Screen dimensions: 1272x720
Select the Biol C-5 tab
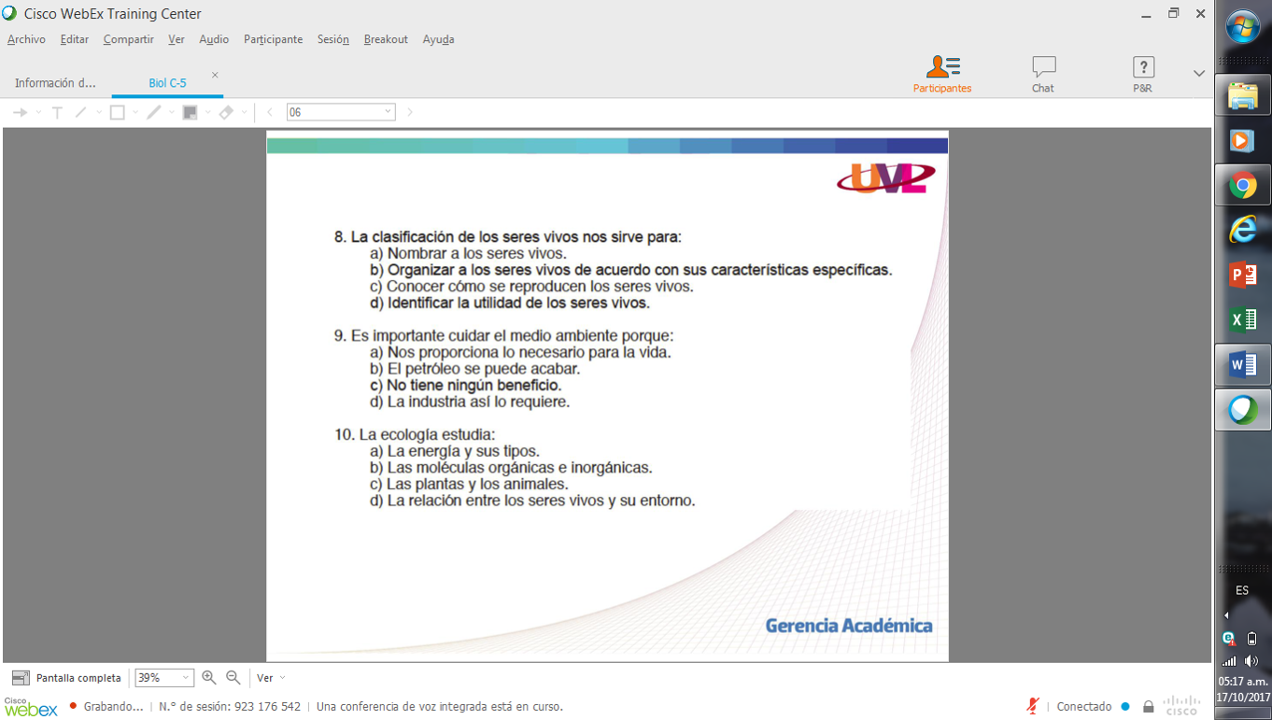[167, 83]
